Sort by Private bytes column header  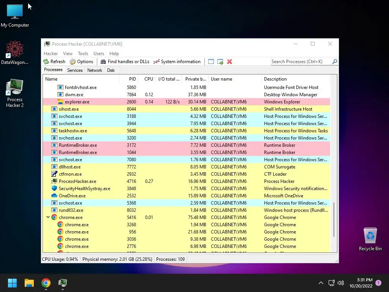pyautogui.click(x=195, y=79)
